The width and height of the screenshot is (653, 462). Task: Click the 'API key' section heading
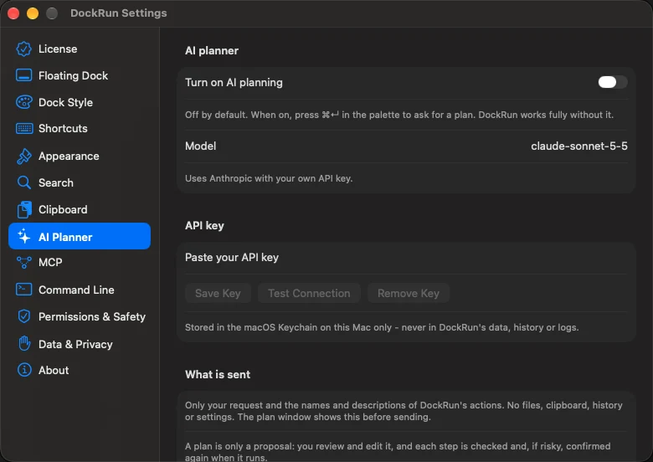pyautogui.click(x=204, y=225)
